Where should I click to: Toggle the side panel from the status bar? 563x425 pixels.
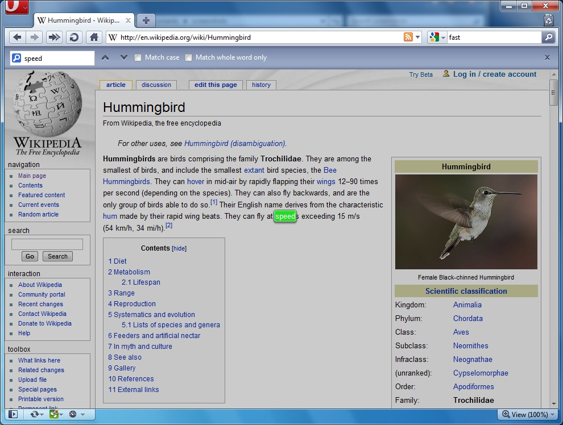click(x=13, y=414)
